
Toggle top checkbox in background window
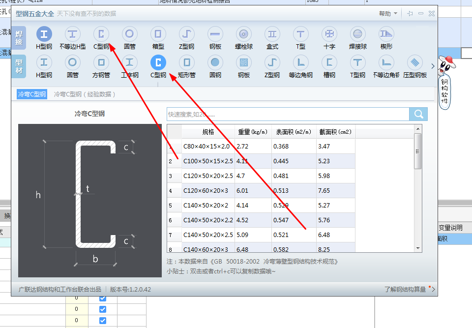pos(103,298)
